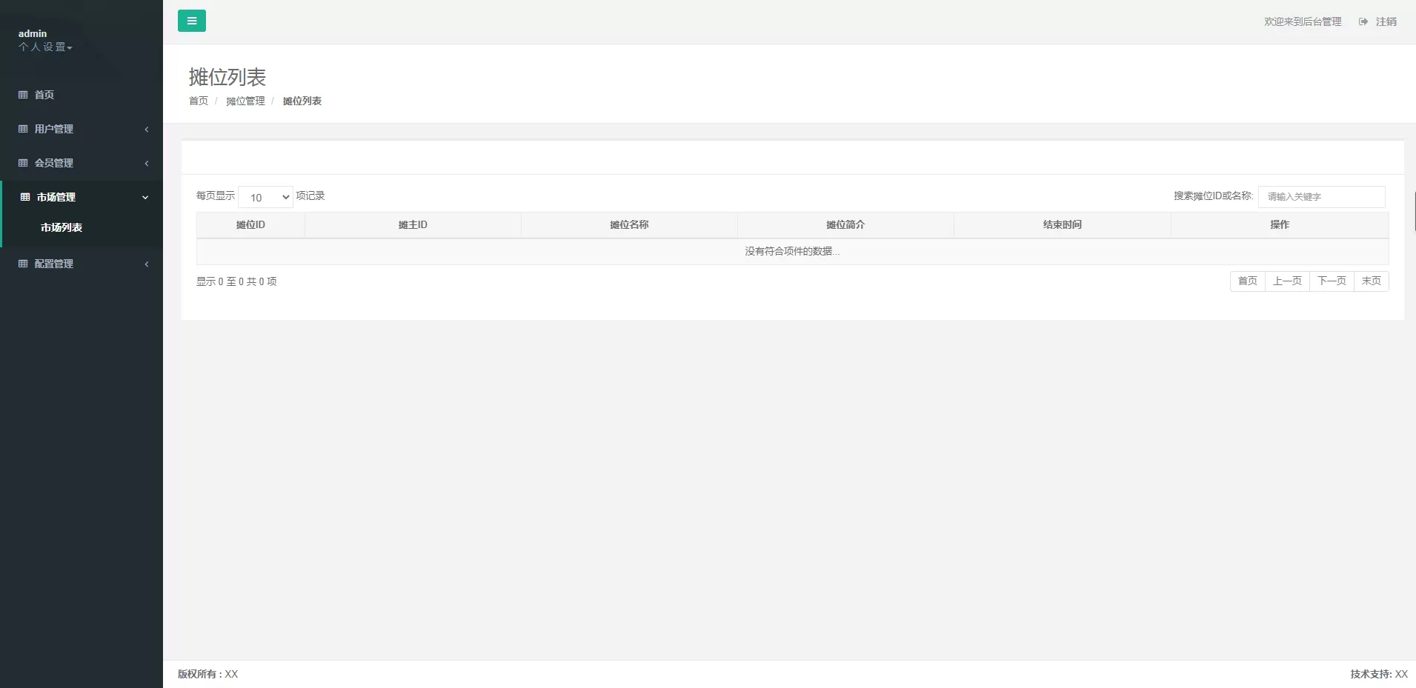The image size is (1416, 688).
Task: Expand the 会员管理 sidebar chevron
Action: click(147, 164)
